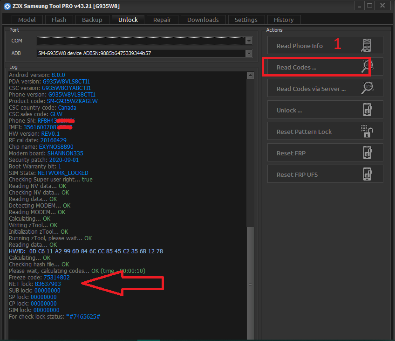Go to the Repair tab

[162, 20]
